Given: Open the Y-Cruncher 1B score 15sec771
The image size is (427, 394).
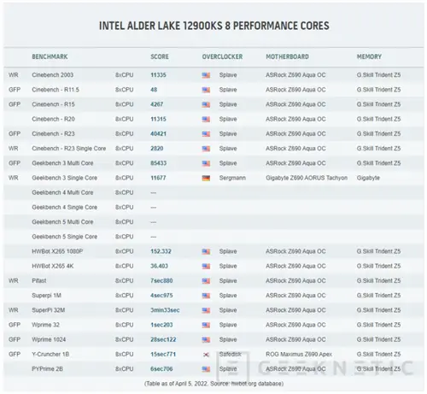Looking at the screenshot, I should coord(163,354).
